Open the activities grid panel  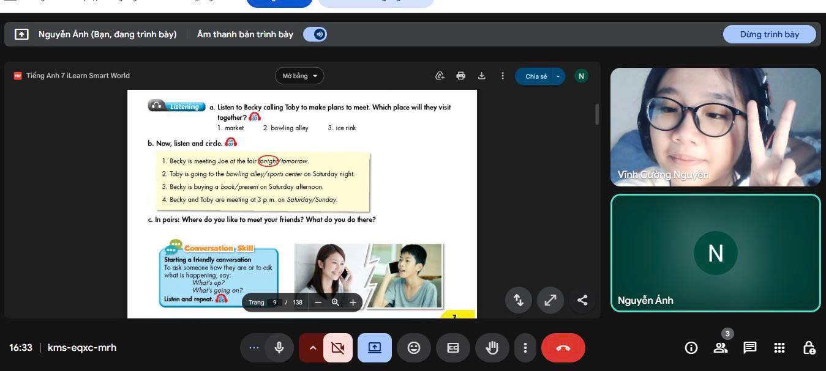click(779, 348)
